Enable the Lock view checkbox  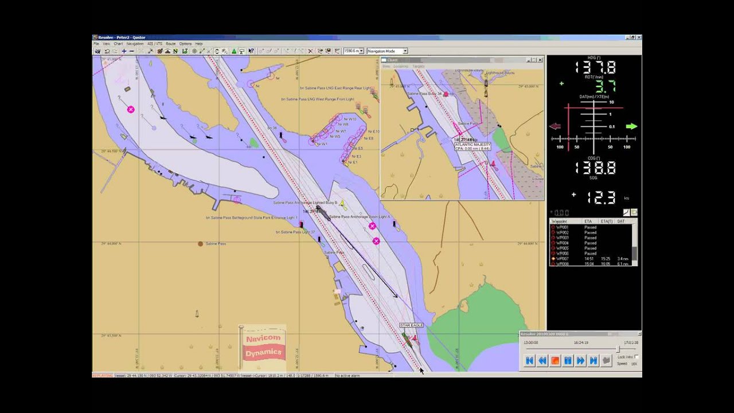click(x=637, y=357)
